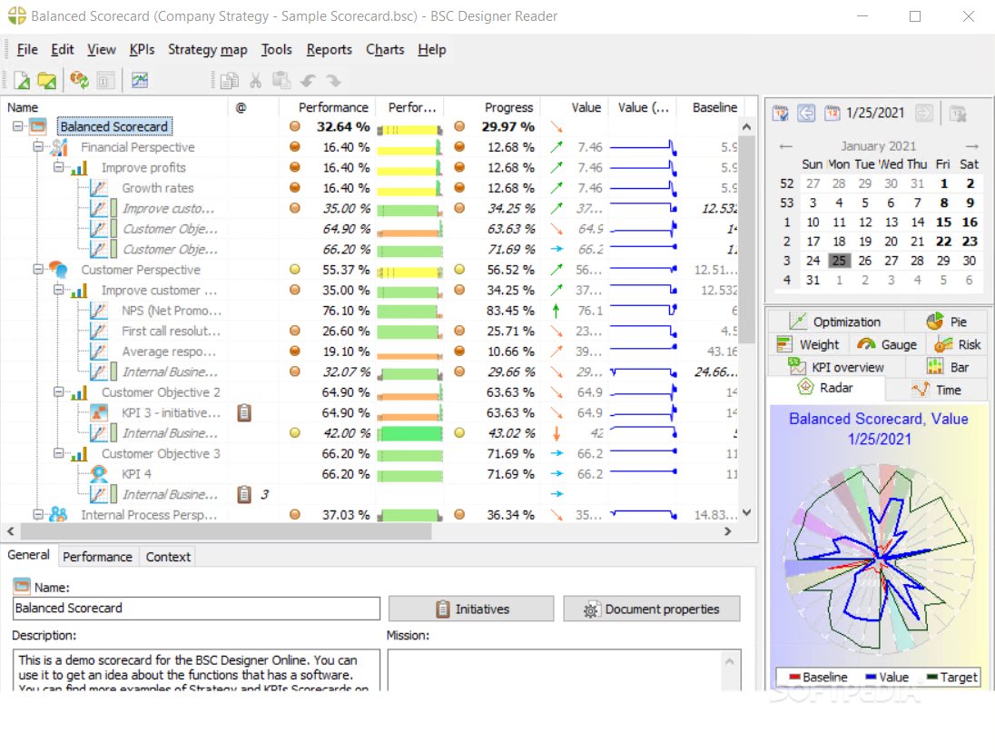Switch to the Context tab
Screen dimensions: 995x753
click(x=168, y=557)
